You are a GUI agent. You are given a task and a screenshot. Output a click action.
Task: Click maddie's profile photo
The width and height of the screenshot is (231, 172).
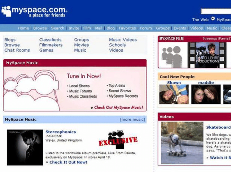pos(206,94)
